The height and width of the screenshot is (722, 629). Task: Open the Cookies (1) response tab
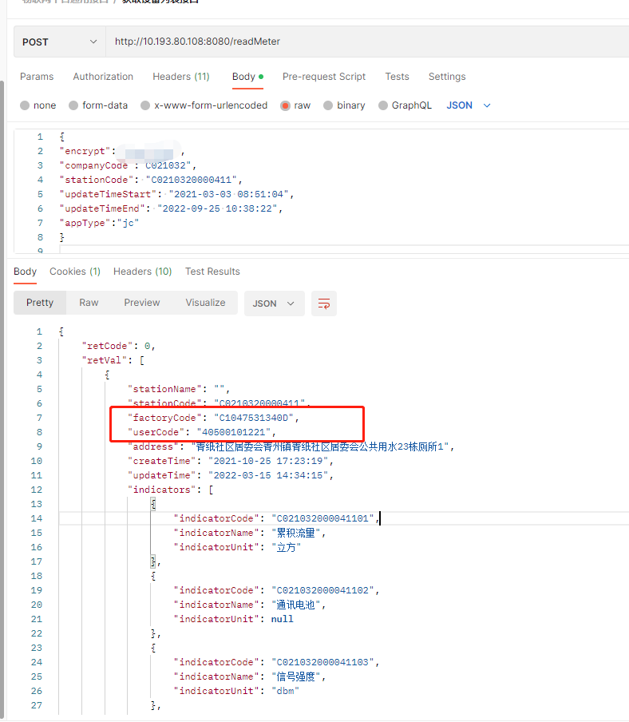pos(75,272)
